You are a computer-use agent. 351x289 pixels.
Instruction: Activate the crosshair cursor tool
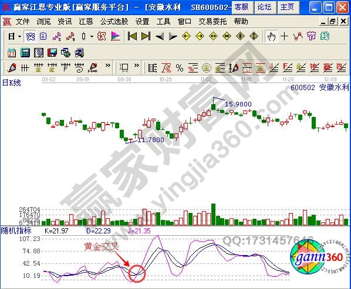[284, 36]
